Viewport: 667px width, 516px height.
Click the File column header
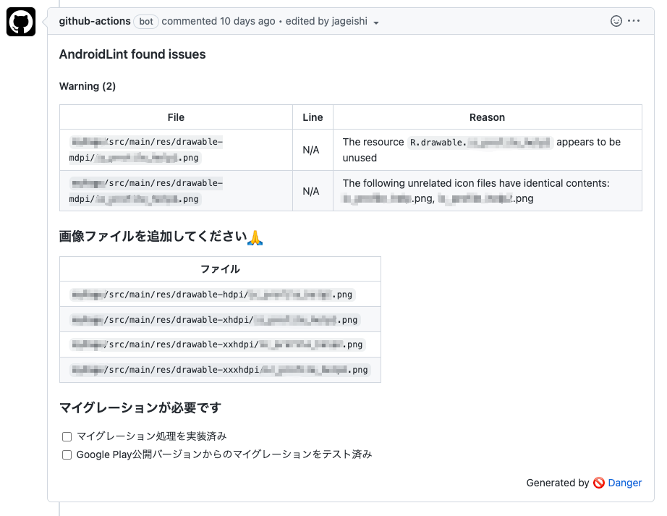pyautogui.click(x=176, y=117)
